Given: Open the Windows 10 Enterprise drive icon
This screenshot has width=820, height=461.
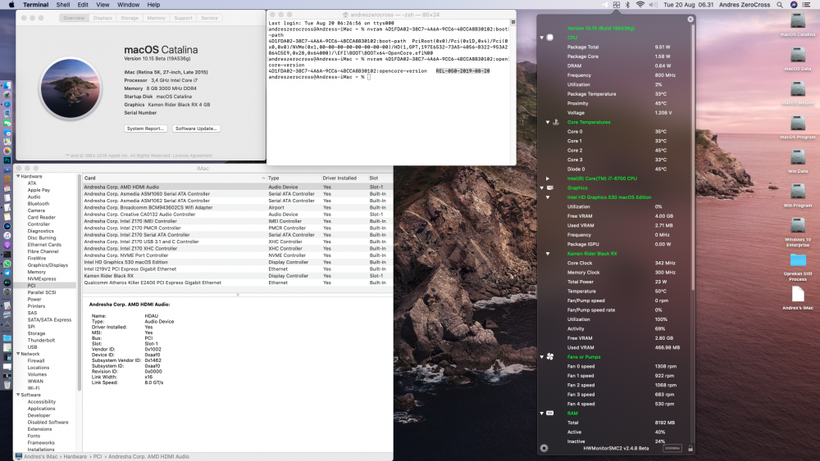Looking at the screenshot, I should click(x=798, y=225).
